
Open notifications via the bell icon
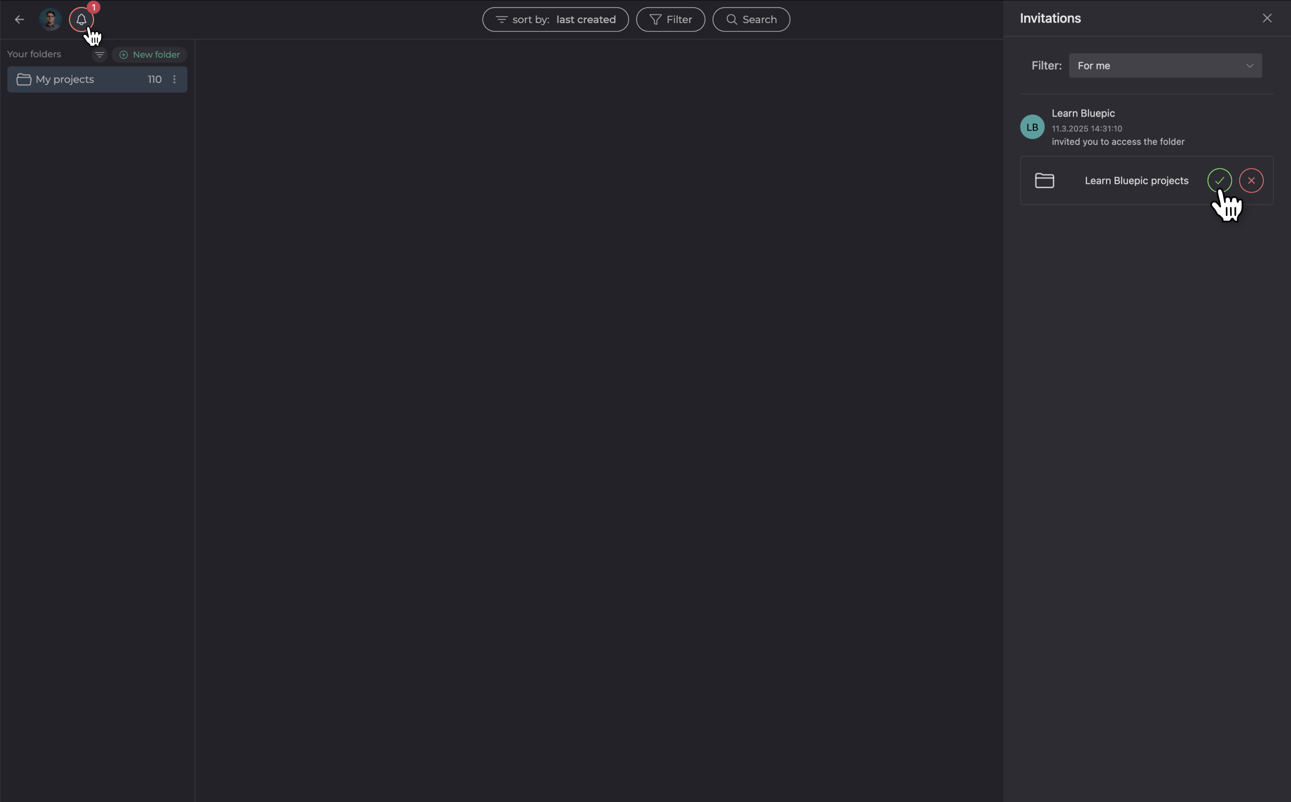click(x=81, y=20)
